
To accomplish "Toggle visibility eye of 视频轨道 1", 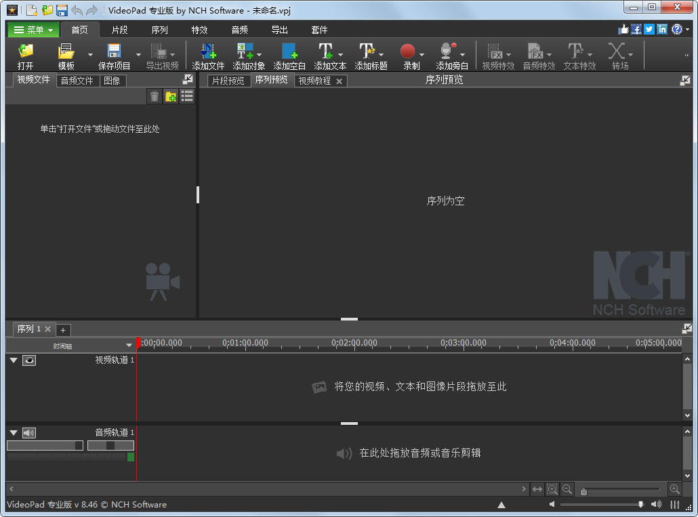I will (29, 360).
